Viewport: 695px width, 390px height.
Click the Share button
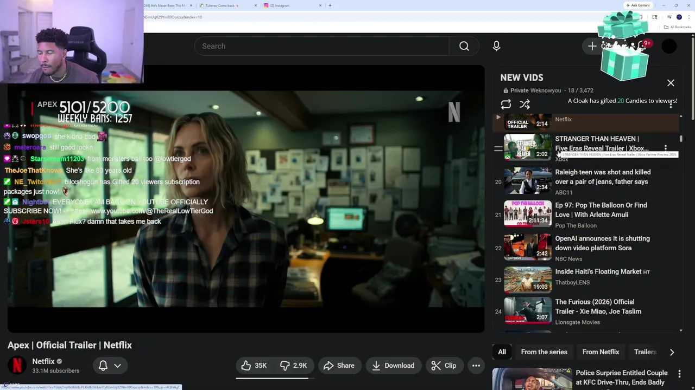[x=339, y=366]
